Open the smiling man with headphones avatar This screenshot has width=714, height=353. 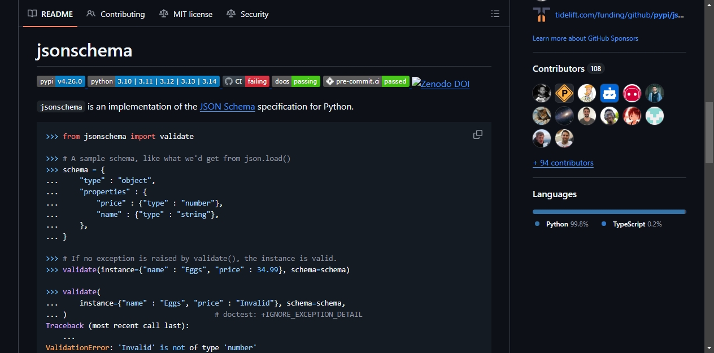pos(609,116)
